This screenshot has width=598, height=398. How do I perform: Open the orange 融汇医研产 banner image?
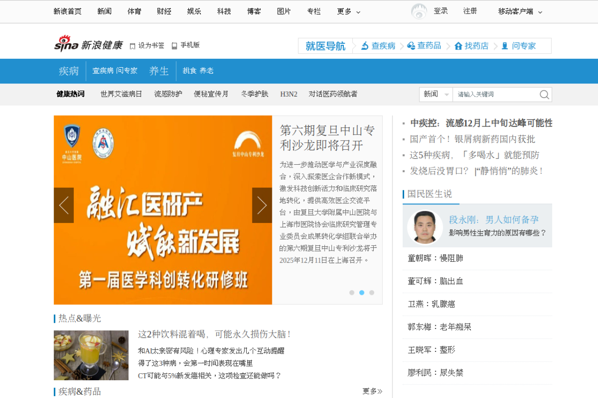[x=163, y=210]
